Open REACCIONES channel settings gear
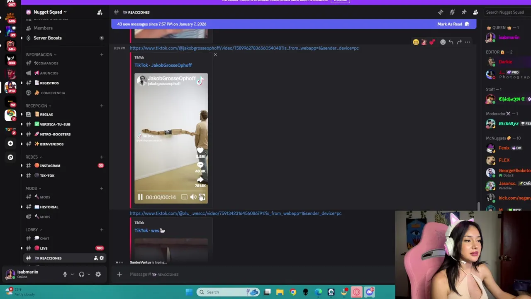 [102, 258]
